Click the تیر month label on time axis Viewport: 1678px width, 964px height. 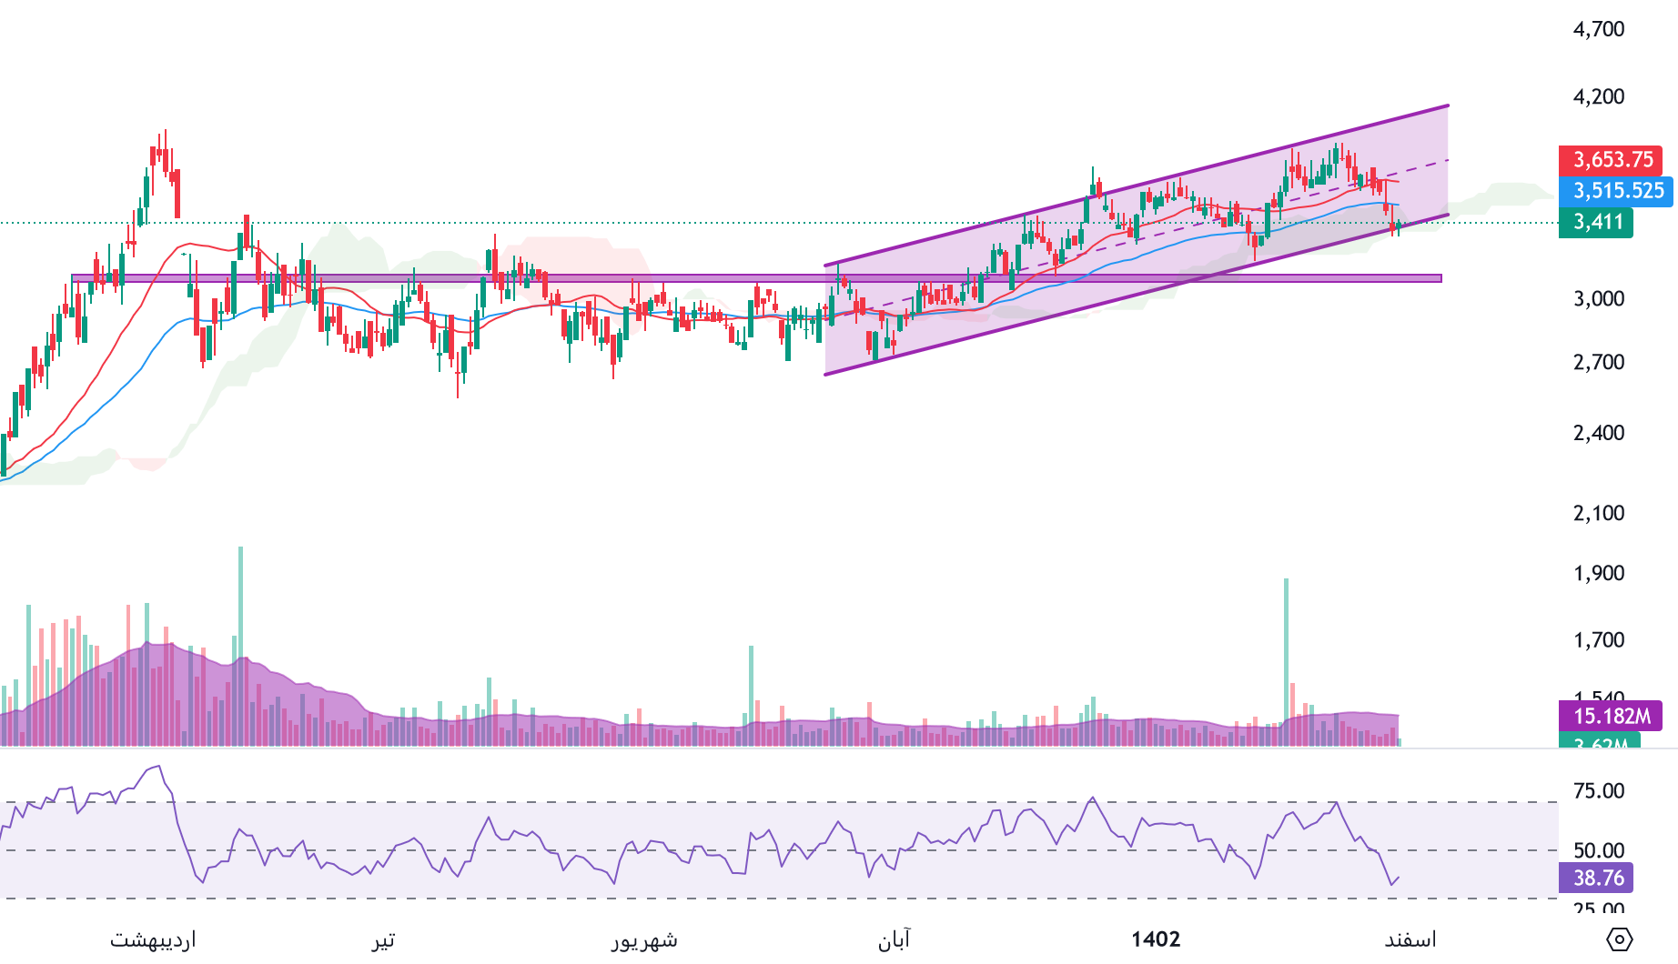click(x=383, y=939)
